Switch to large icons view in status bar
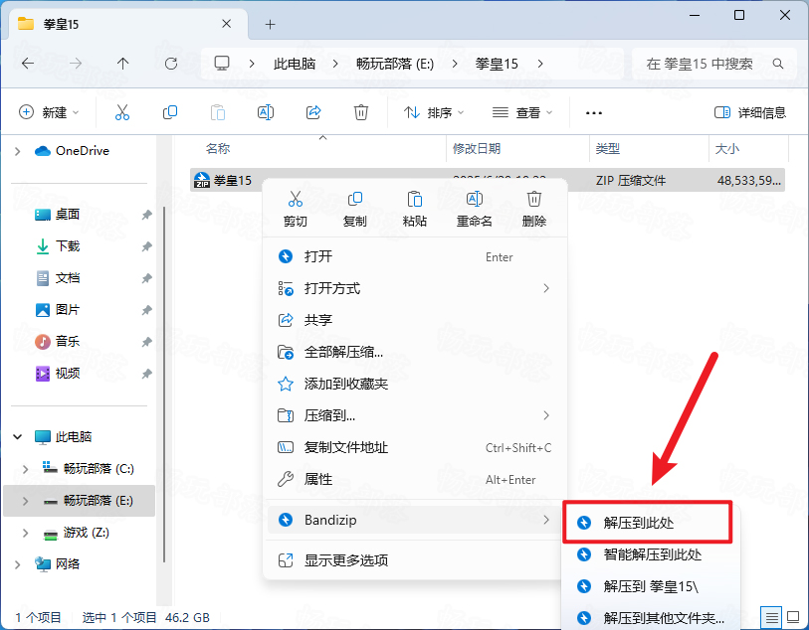Viewport: 809px width, 630px height. [793, 617]
